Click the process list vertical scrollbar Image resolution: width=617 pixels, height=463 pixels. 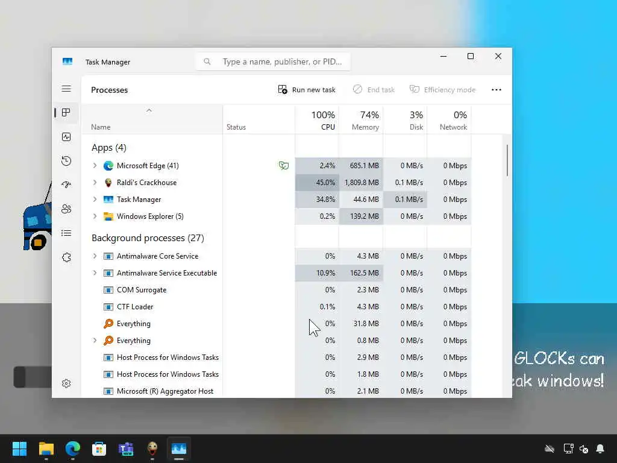507,160
